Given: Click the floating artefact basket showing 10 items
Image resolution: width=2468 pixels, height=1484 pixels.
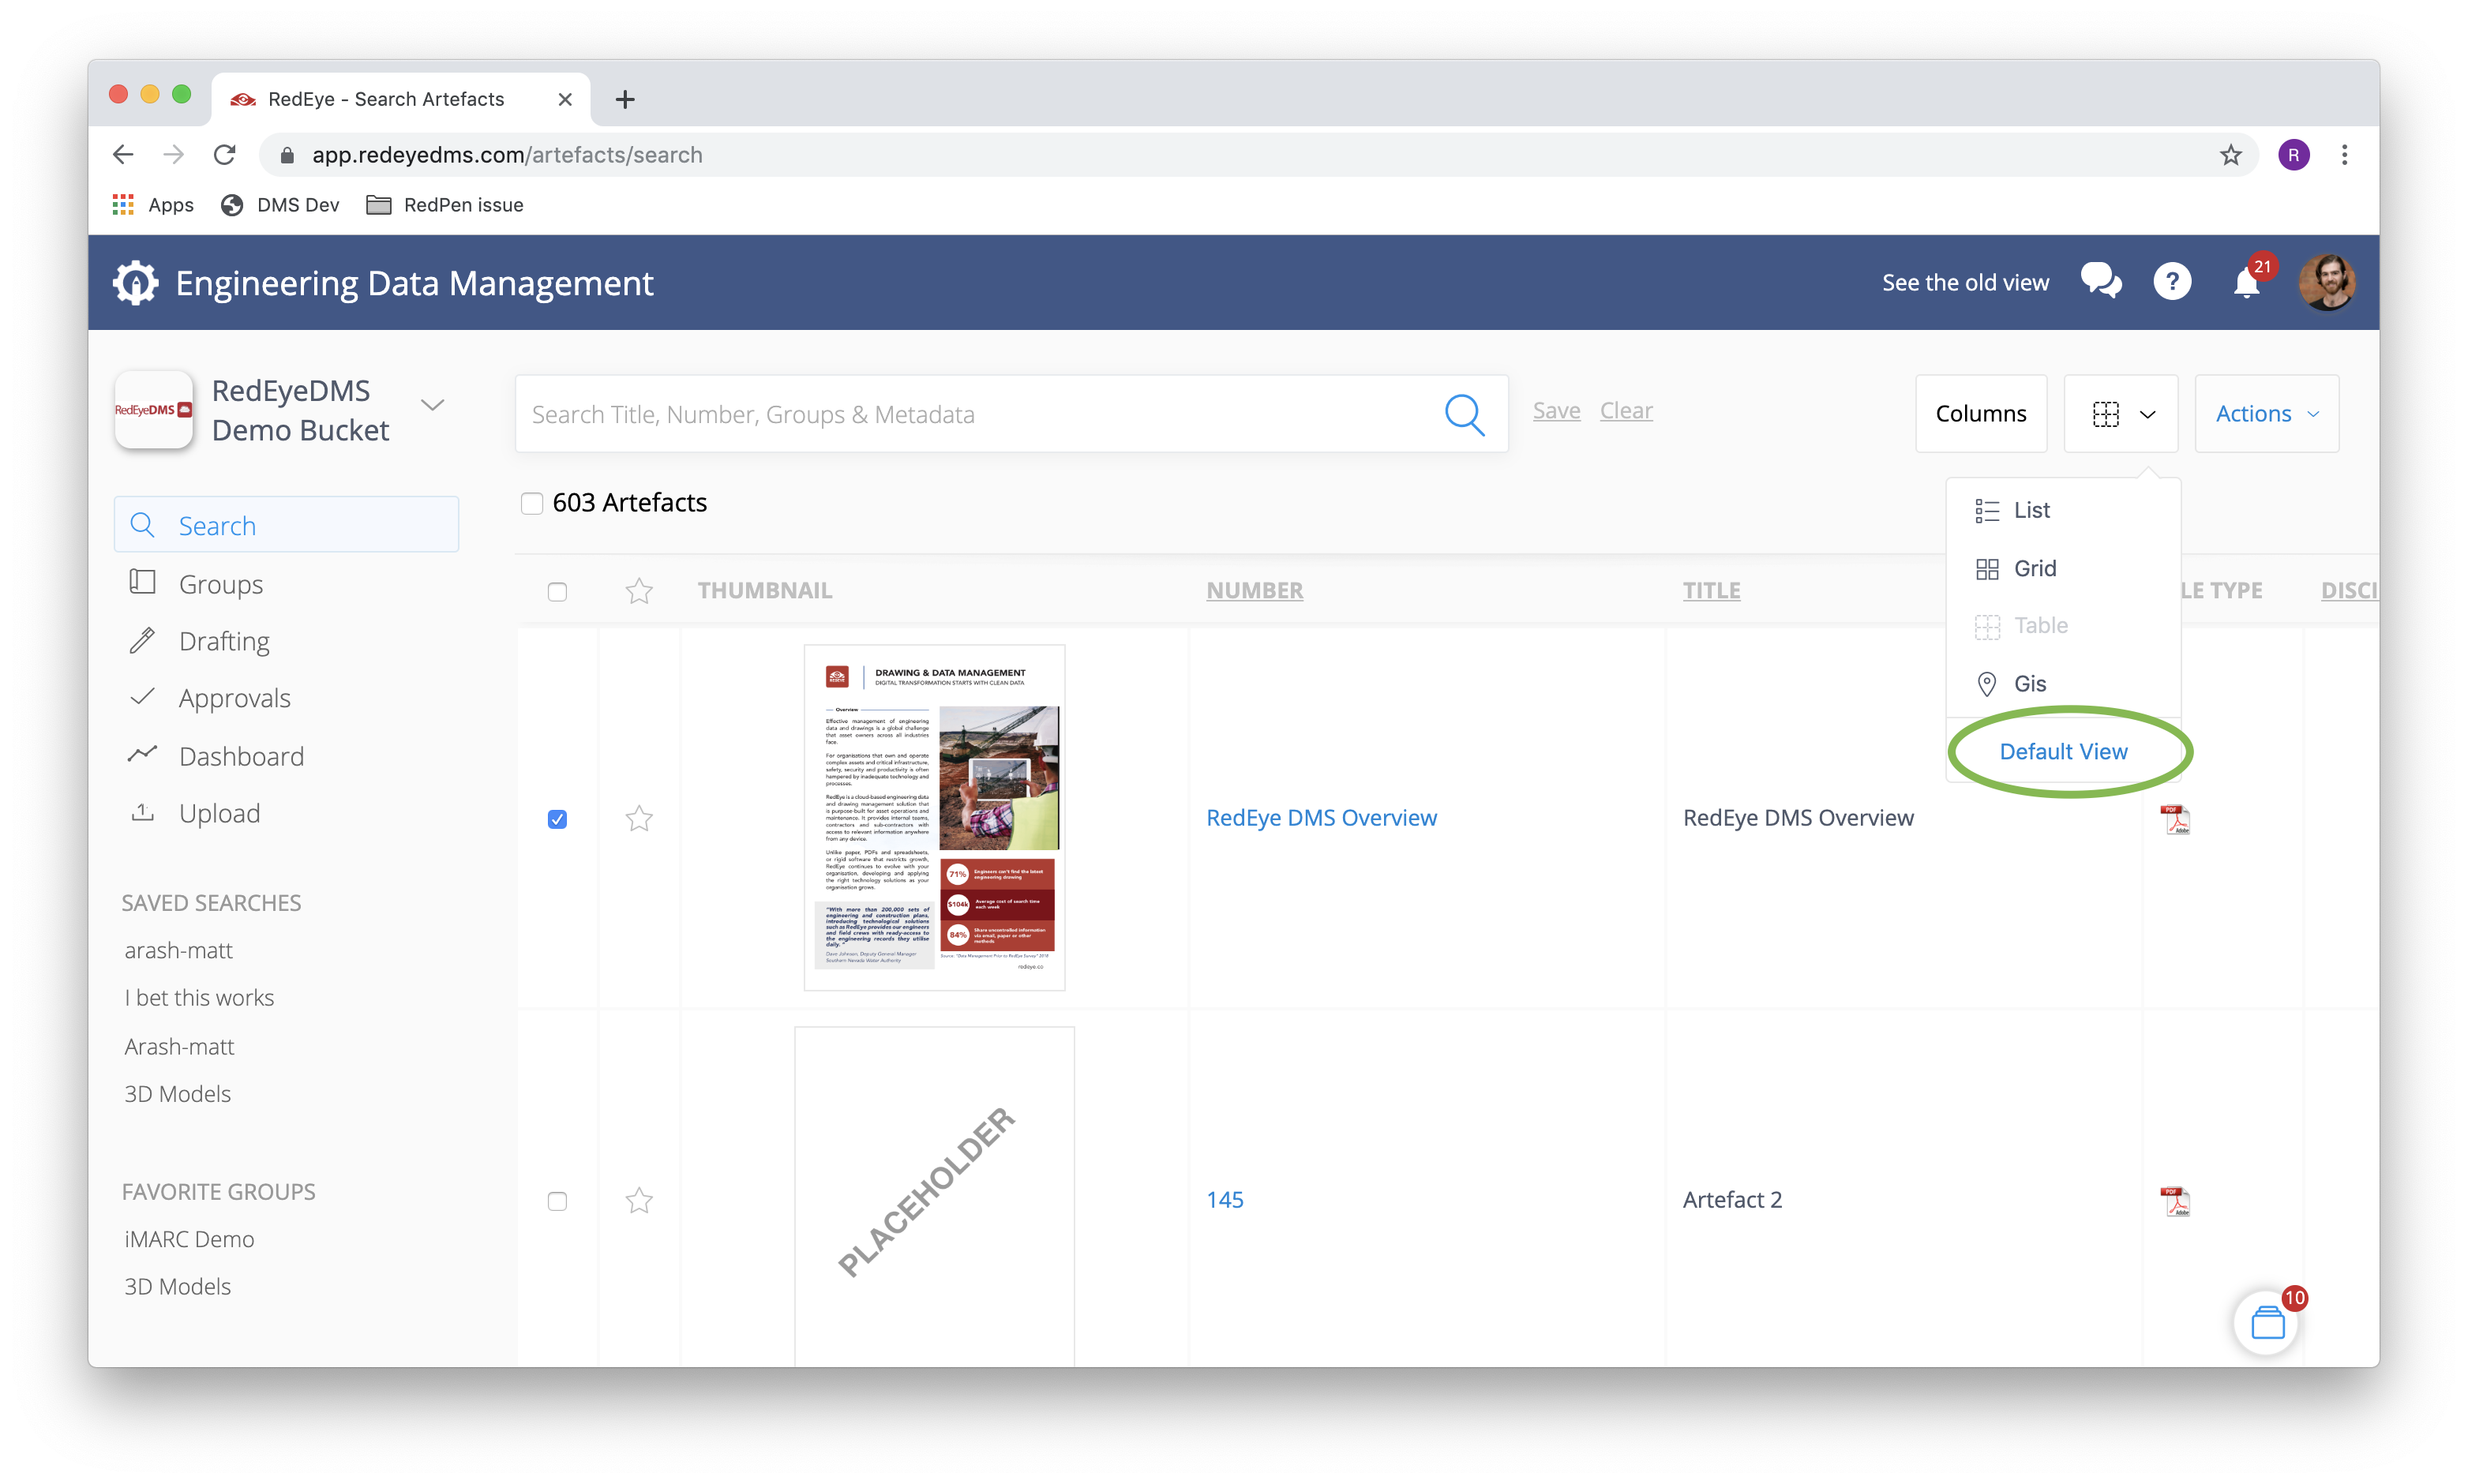Looking at the screenshot, I should click(2267, 1321).
